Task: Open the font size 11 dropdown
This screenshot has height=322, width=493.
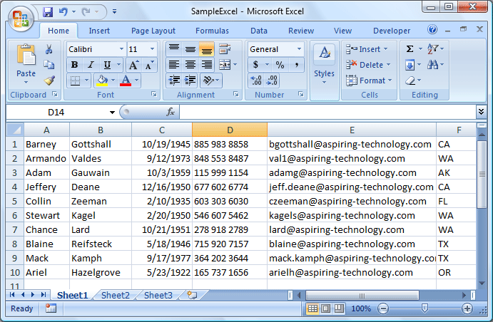Action: [152, 49]
